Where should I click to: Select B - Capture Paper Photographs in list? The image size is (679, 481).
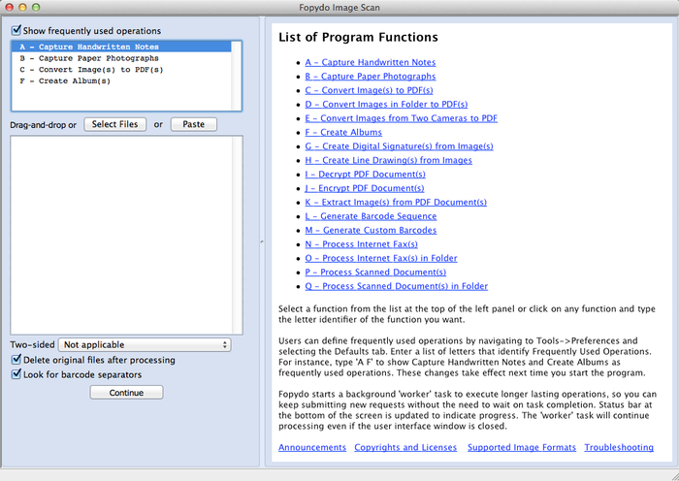pos(121,58)
